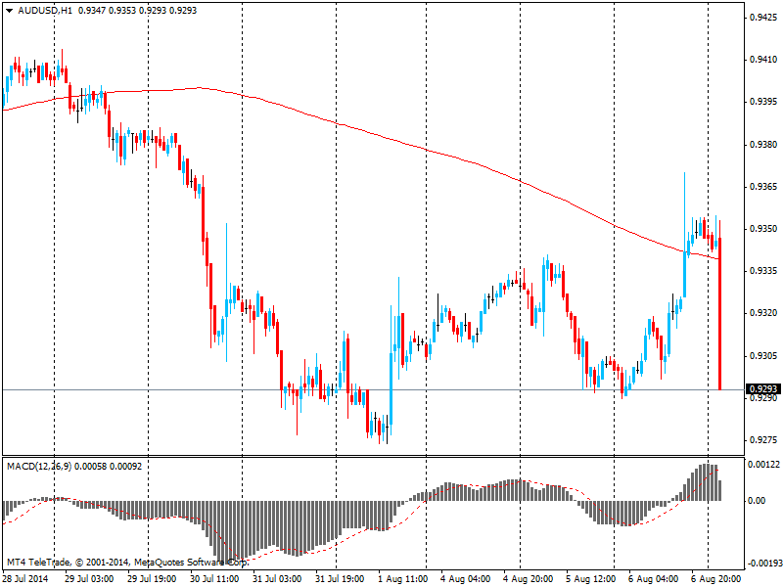Open chart menu via triangle beside AUDUSD,H1
The image size is (783, 587).
10,11
